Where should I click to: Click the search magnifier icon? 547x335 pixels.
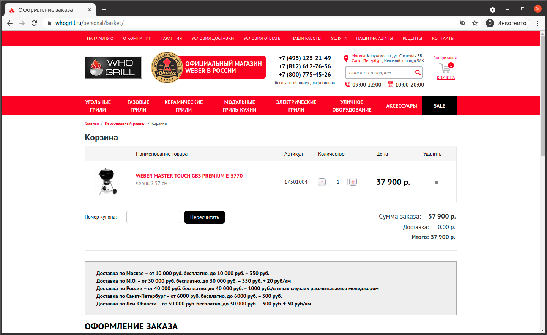pyautogui.click(x=418, y=72)
